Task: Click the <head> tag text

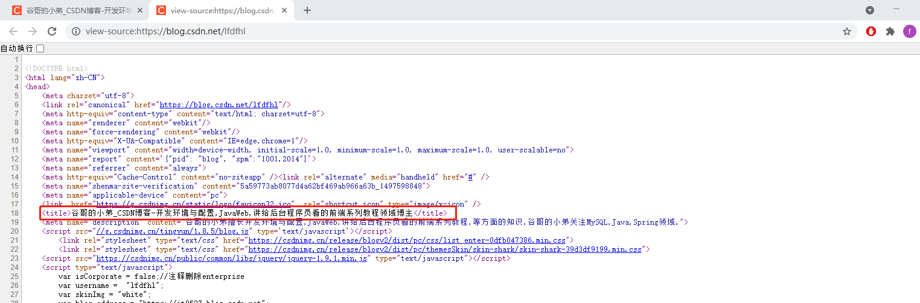Action: point(37,87)
